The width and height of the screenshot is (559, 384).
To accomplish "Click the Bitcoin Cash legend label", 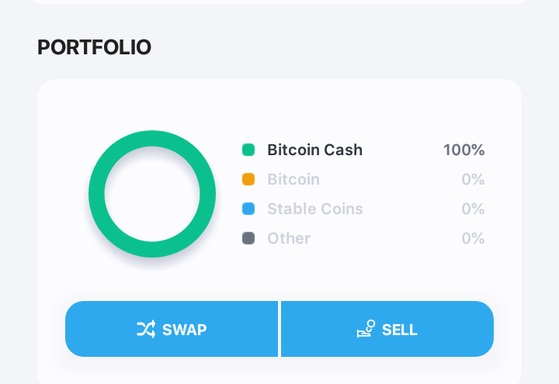I will 314,150.
